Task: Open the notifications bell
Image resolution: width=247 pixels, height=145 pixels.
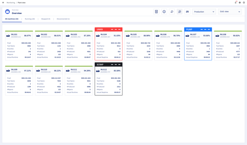Action: 236,2
